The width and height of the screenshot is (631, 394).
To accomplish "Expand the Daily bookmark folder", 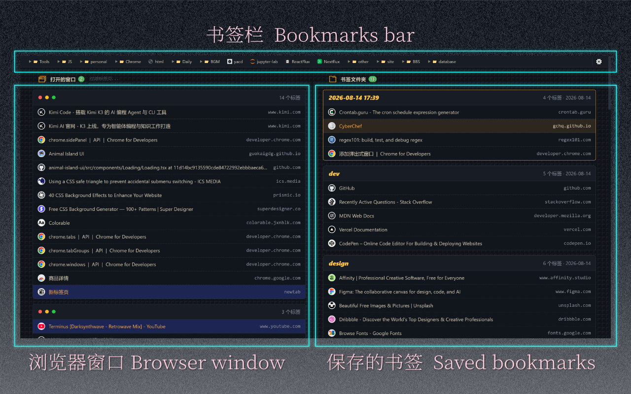I will coord(181,62).
